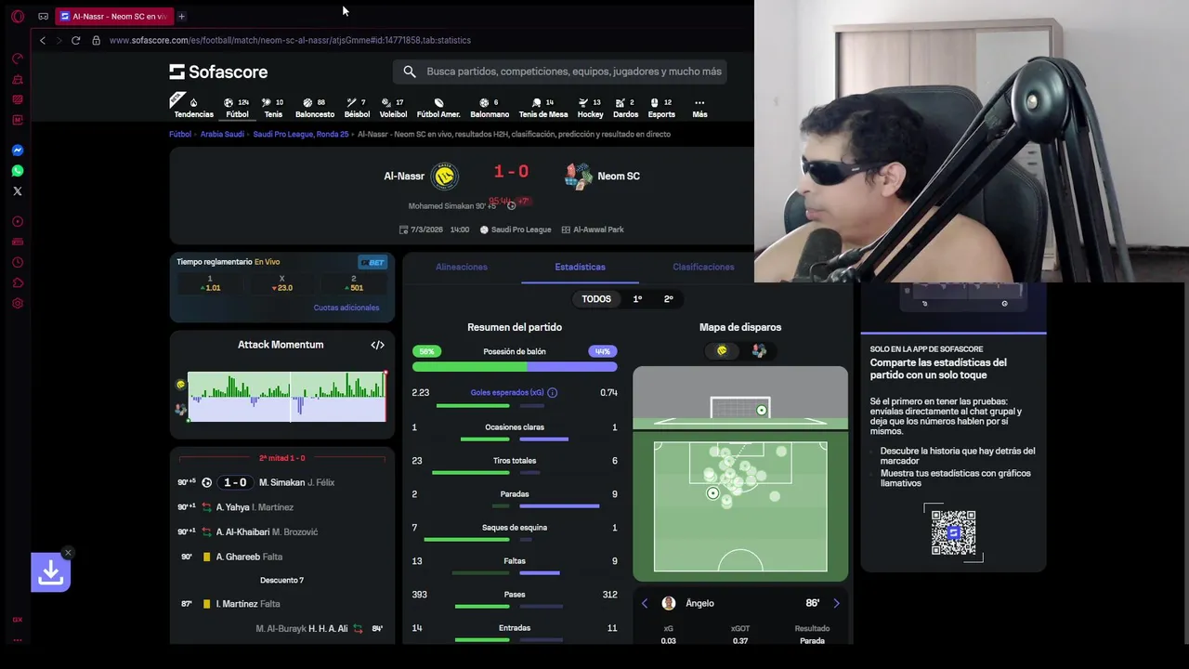1189x669 pixels.
Task: Go back to the previous page
Action: tap(42, 40)
